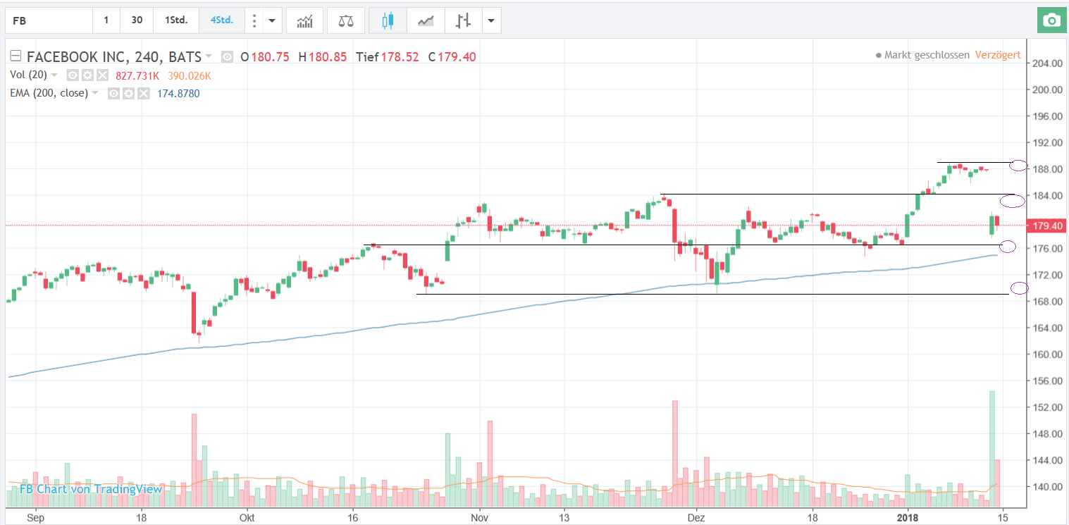Open the Vol (20) dropdown arrow
This screenshot has width=1069, height=525.
click(54, 75)
